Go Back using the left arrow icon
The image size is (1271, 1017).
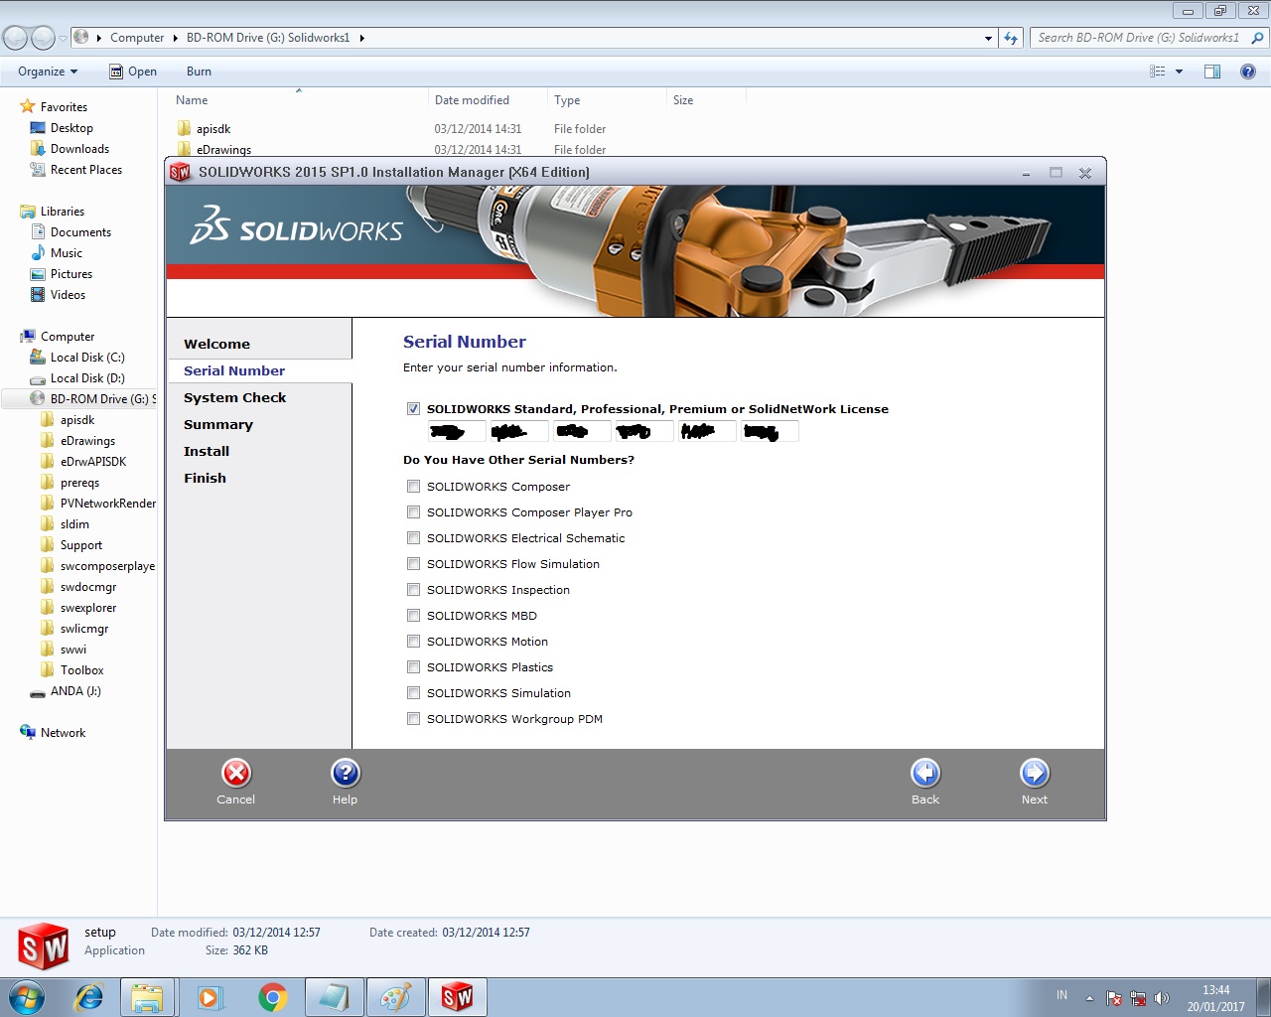[x=925, y=773]
